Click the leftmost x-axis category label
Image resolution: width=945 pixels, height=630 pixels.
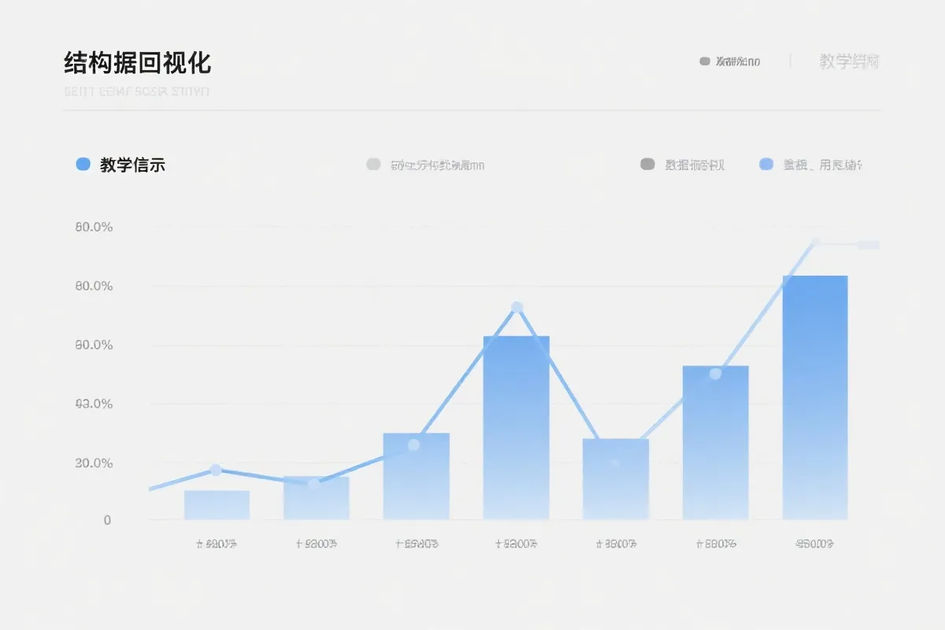(218, 543)
